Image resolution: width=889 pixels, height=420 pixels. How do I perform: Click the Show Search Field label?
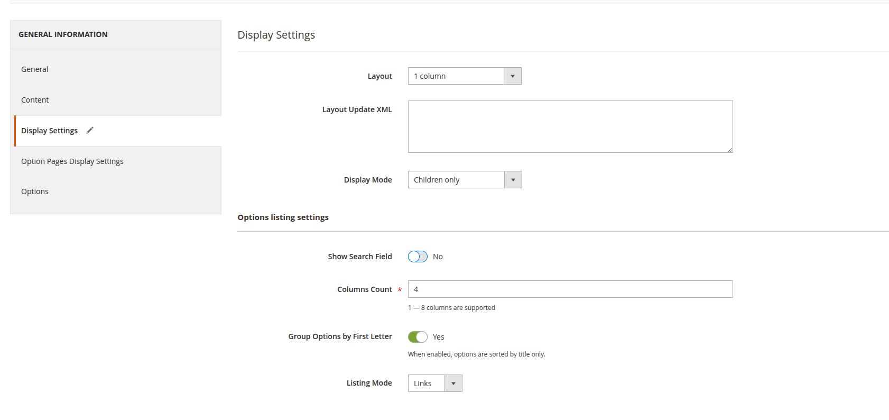pos(360,257)
